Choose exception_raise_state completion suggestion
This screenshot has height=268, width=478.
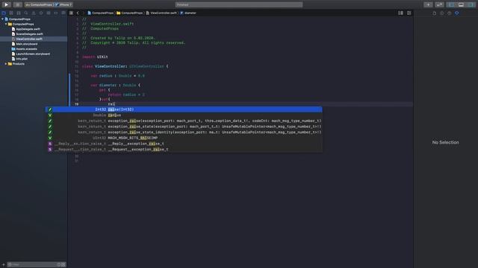[184, 127]
